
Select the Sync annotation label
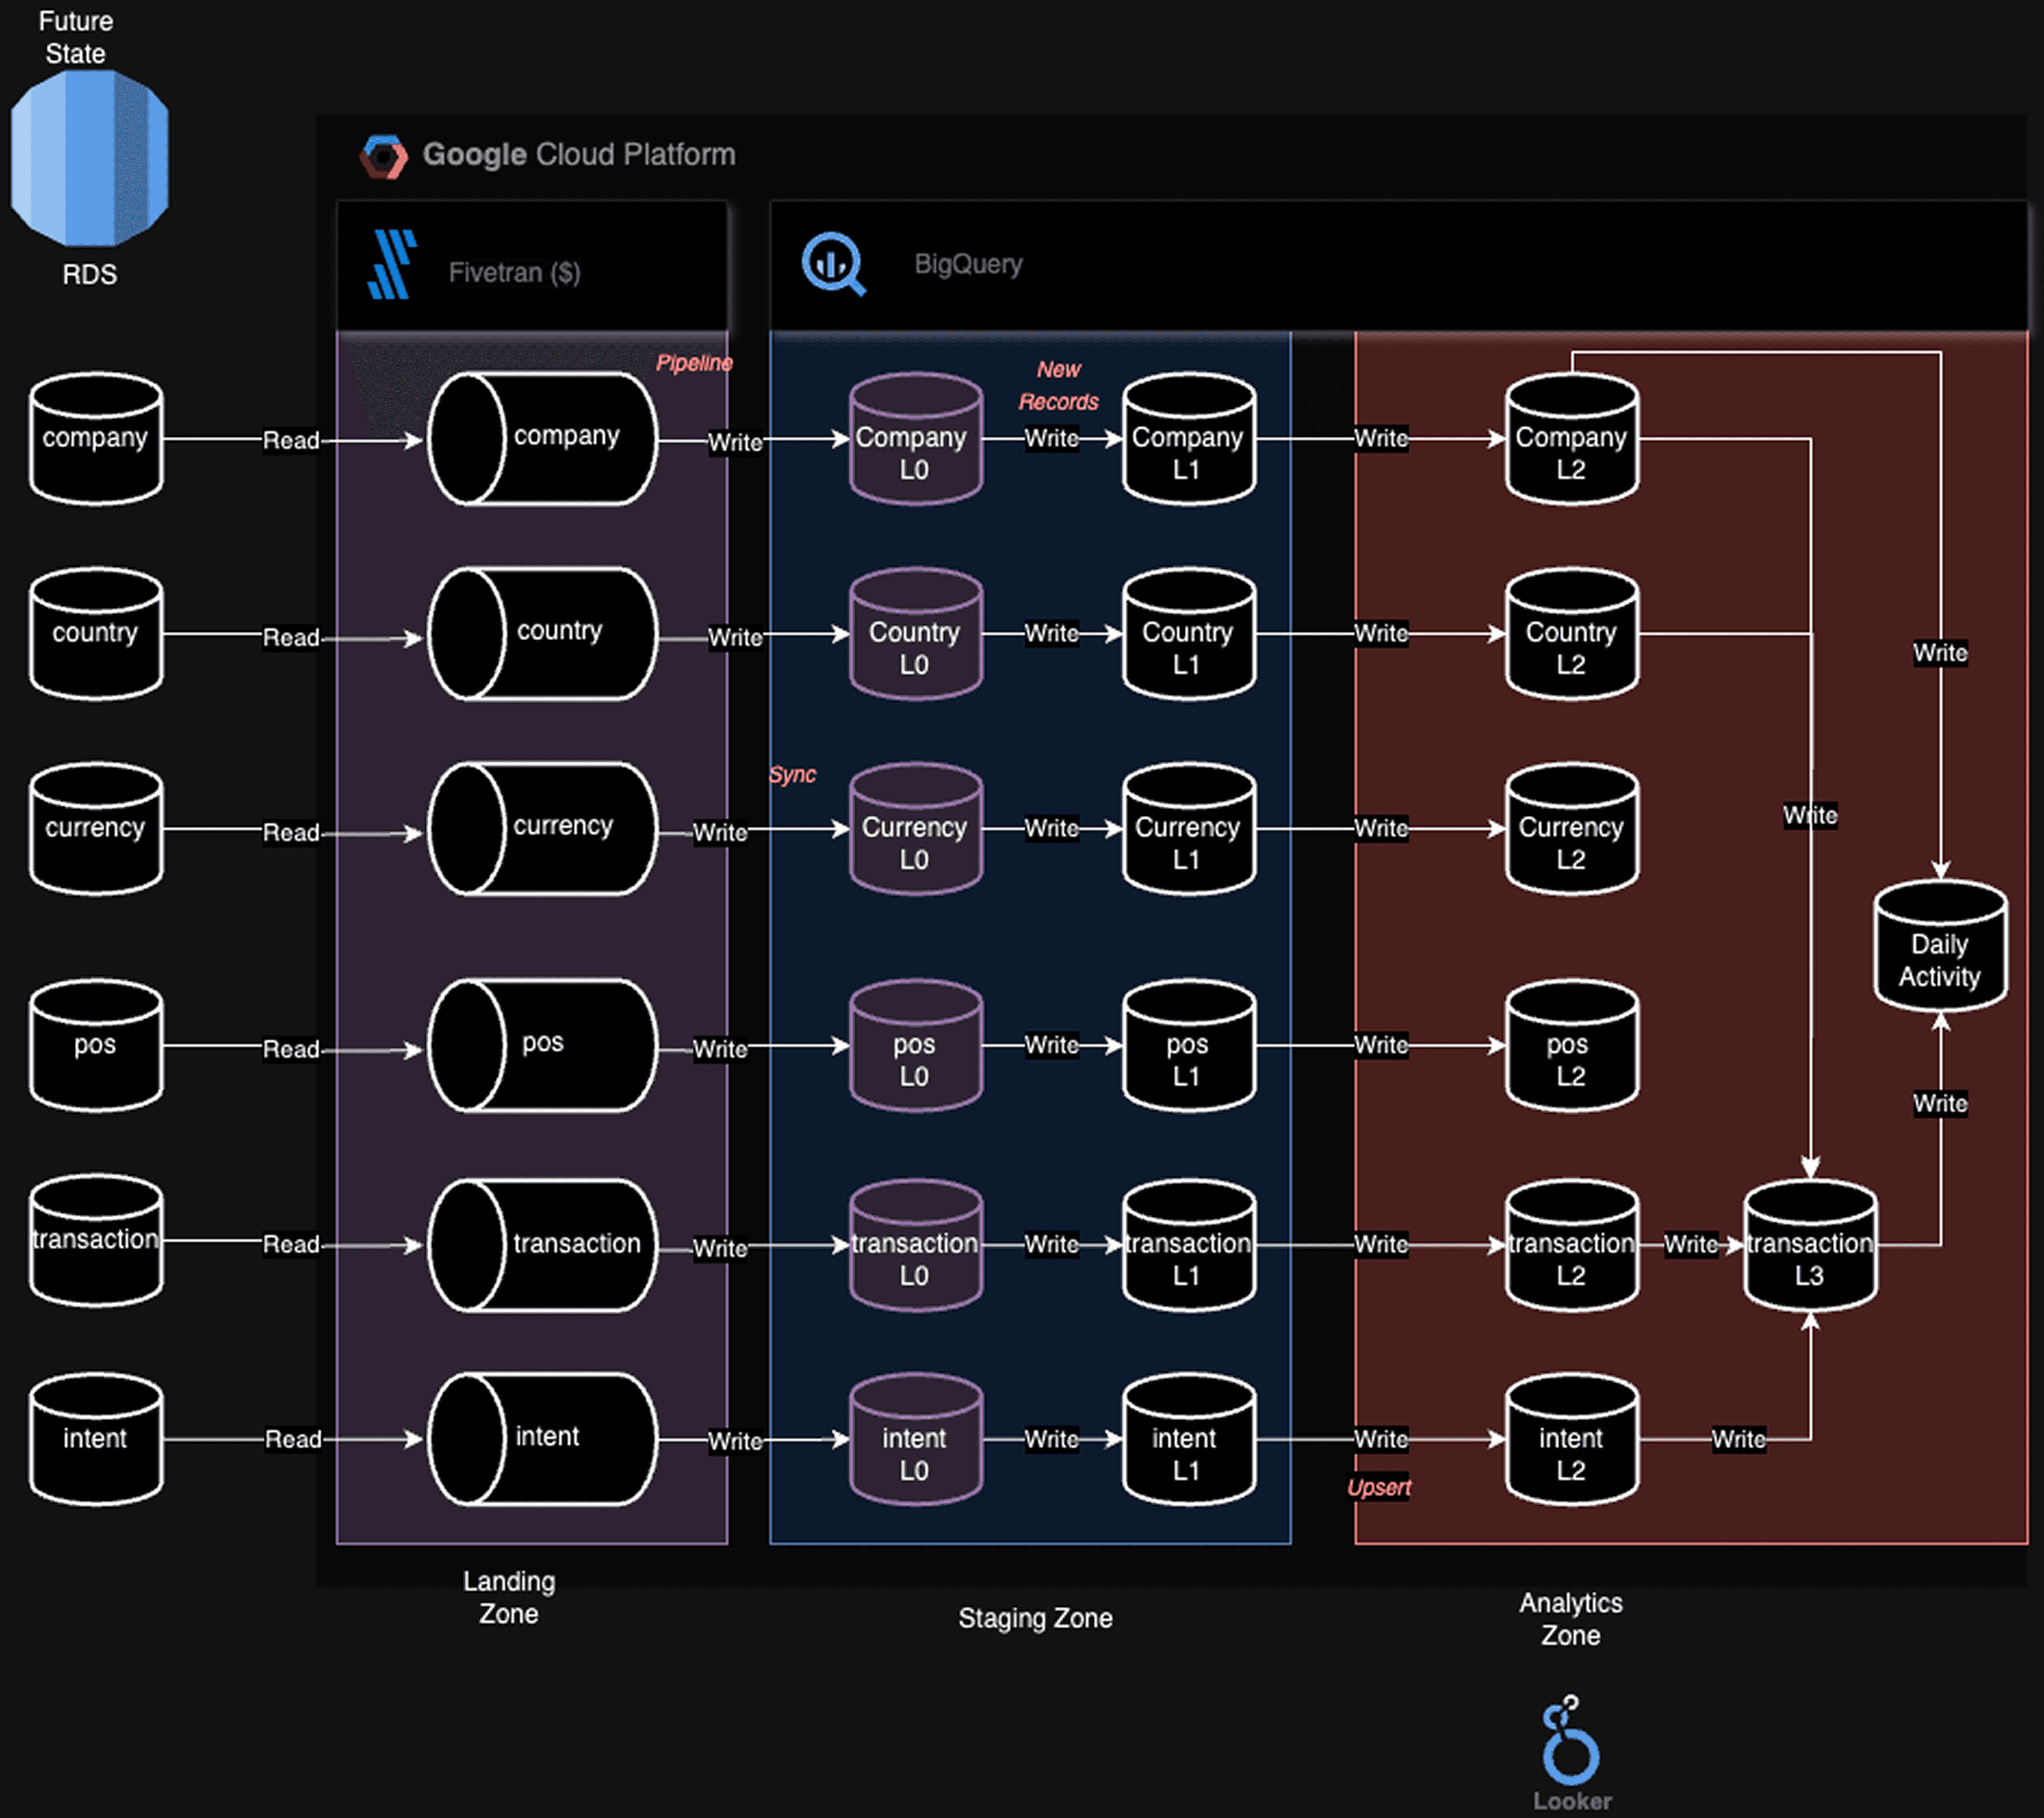pos(792,775)
